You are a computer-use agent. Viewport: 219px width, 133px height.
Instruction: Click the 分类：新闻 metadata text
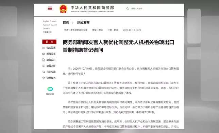coord(113,30)
